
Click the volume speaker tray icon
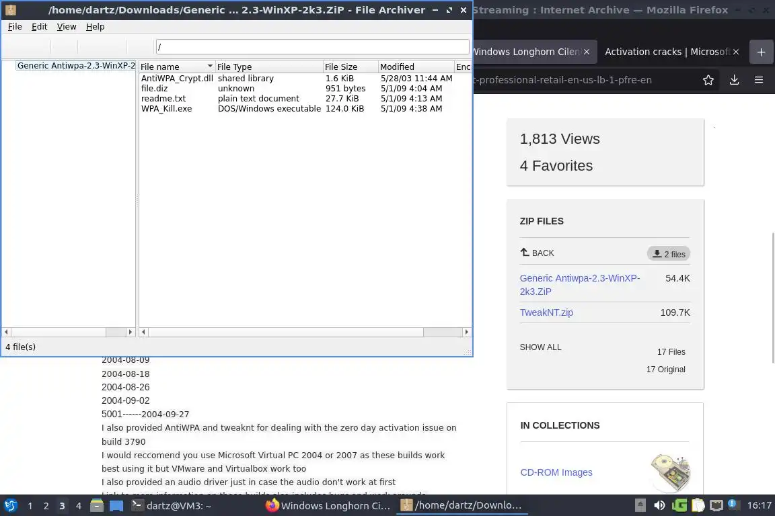pos(659,505)
